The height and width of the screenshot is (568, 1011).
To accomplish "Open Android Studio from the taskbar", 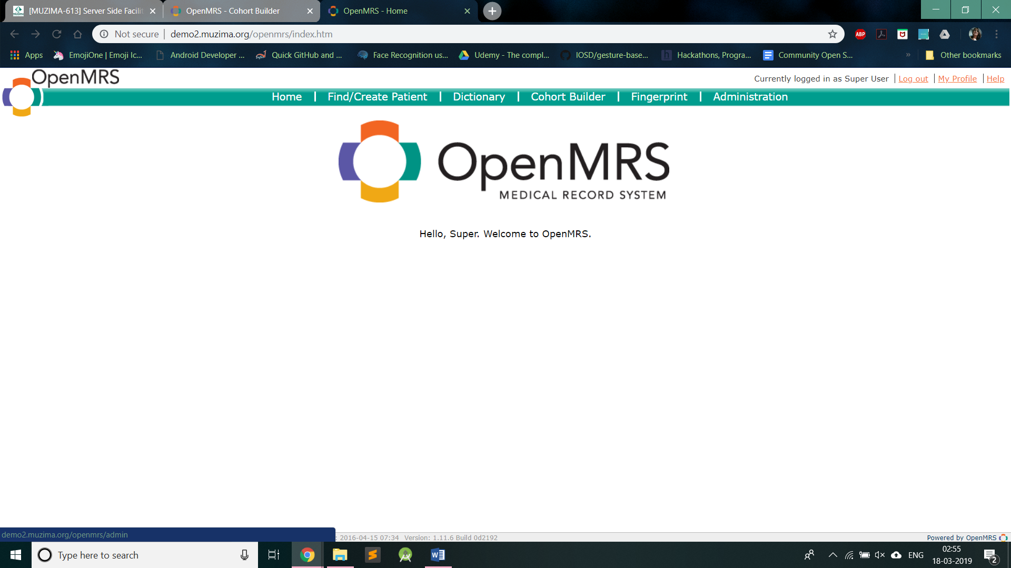I will [405, 555].
